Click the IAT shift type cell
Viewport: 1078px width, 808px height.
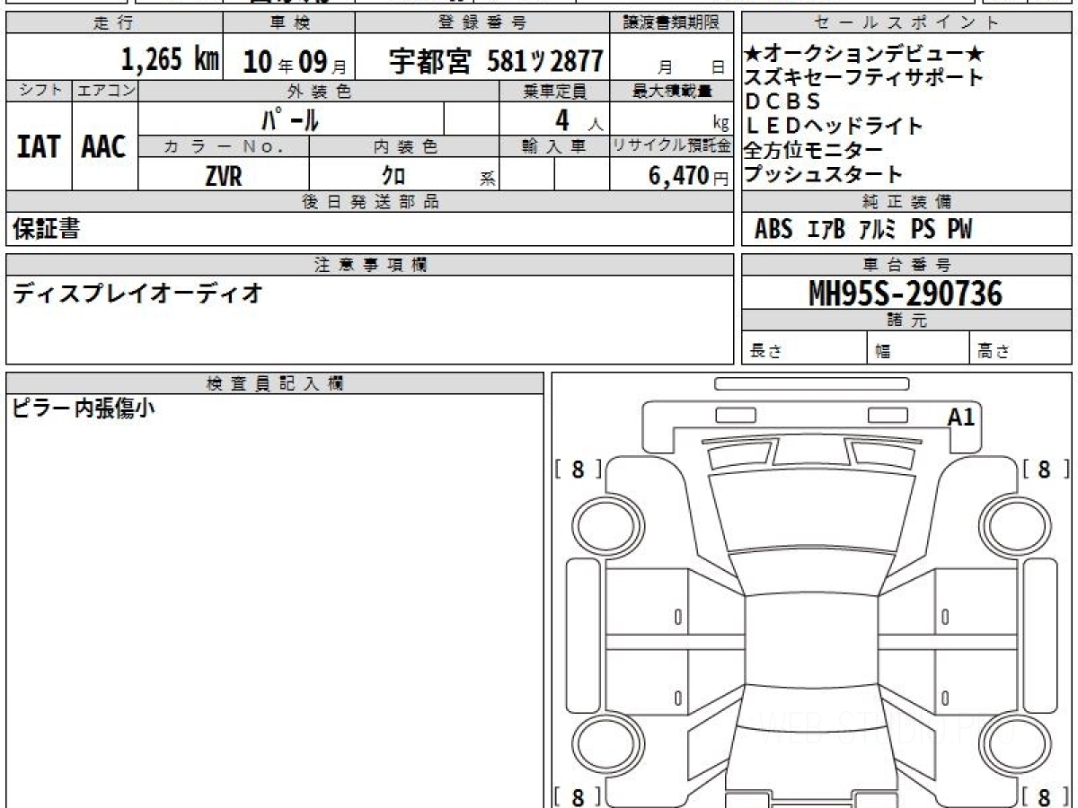coord(39,147)
